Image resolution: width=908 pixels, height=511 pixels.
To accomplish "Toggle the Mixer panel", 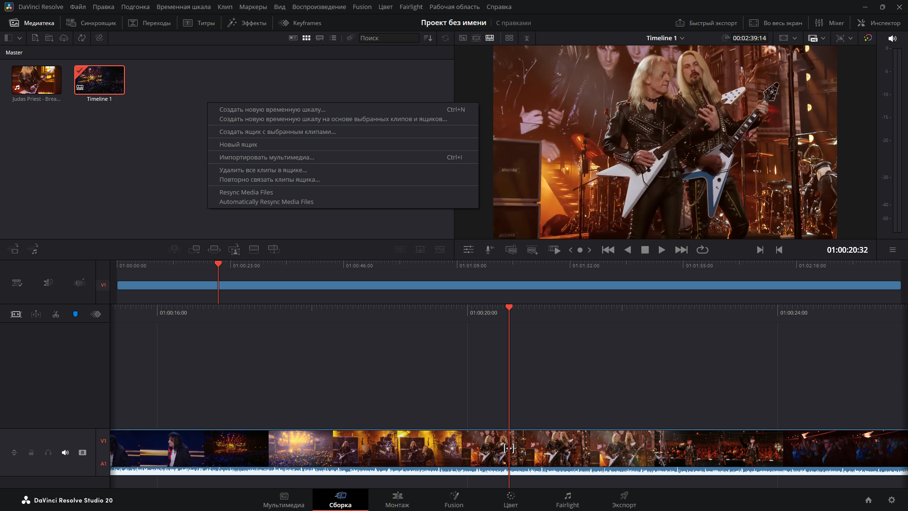I will click(x=829, y=23).
